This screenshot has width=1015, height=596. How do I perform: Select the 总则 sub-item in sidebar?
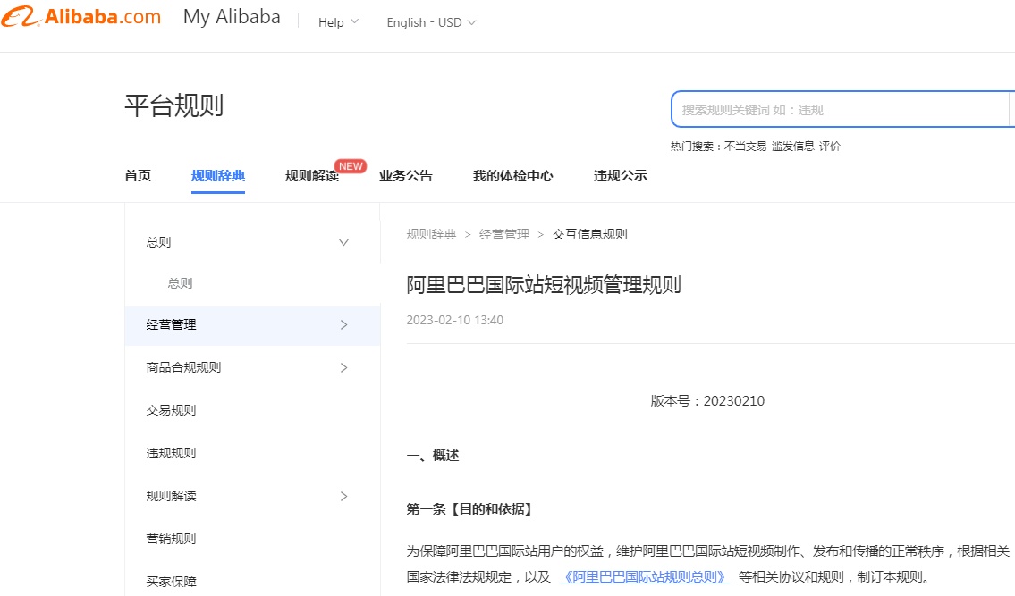pyautogui.click(x=180, y=282)
